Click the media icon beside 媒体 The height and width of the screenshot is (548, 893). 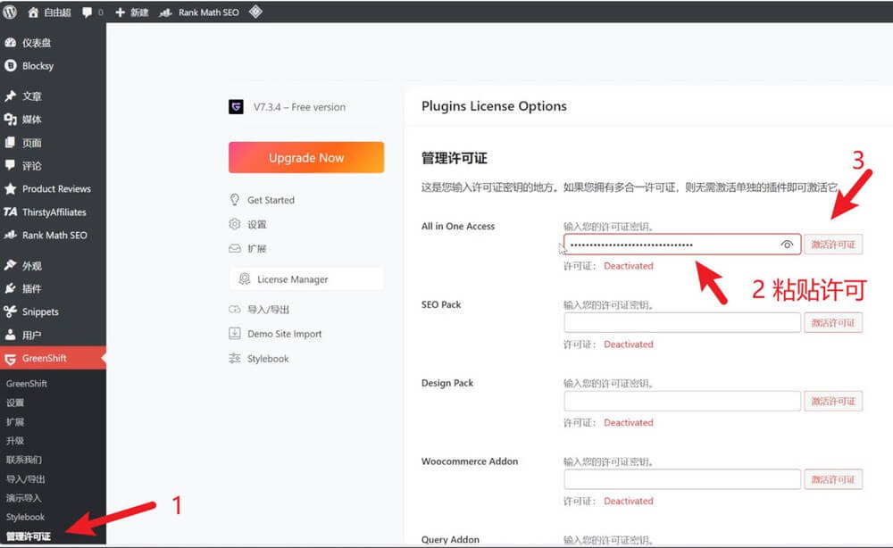[10, 119]
